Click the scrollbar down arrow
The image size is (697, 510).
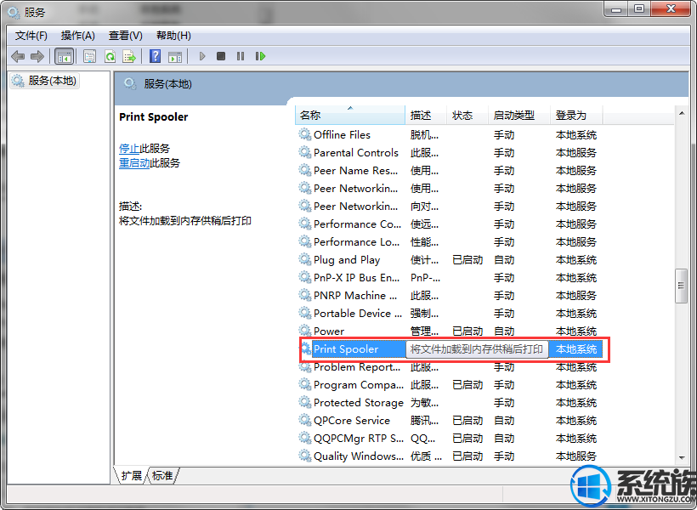point(682,458)
